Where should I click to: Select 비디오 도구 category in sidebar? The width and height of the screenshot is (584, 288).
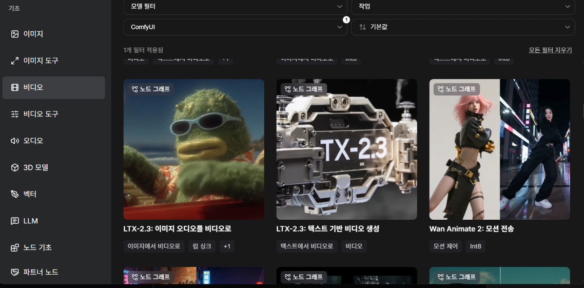click(x=54, y=114)
